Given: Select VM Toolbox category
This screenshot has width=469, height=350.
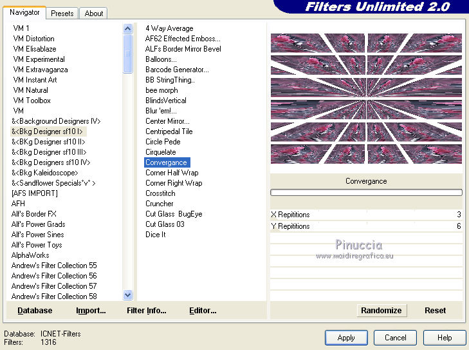Looking at the screenshot, I should click(32, 101).
